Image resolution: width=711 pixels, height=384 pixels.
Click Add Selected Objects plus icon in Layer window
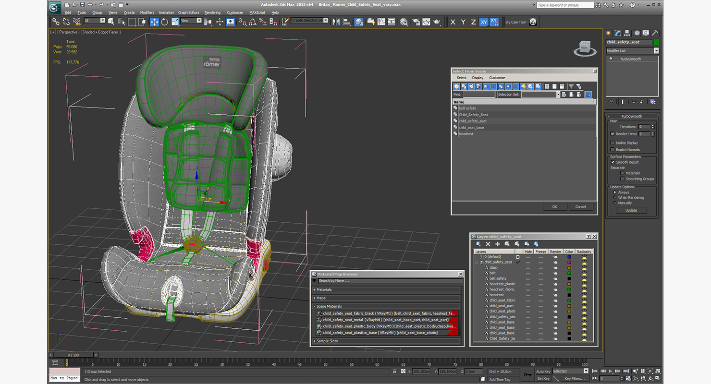pos(497,244)
